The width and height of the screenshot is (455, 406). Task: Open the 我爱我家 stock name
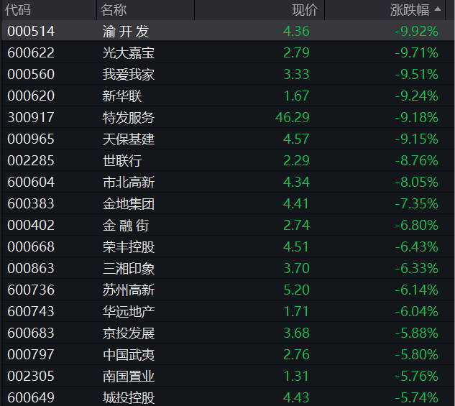click(129, 74)
